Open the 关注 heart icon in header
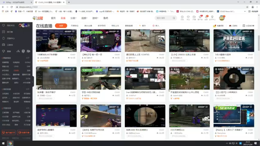260x146 pixels. coord(188,18)
